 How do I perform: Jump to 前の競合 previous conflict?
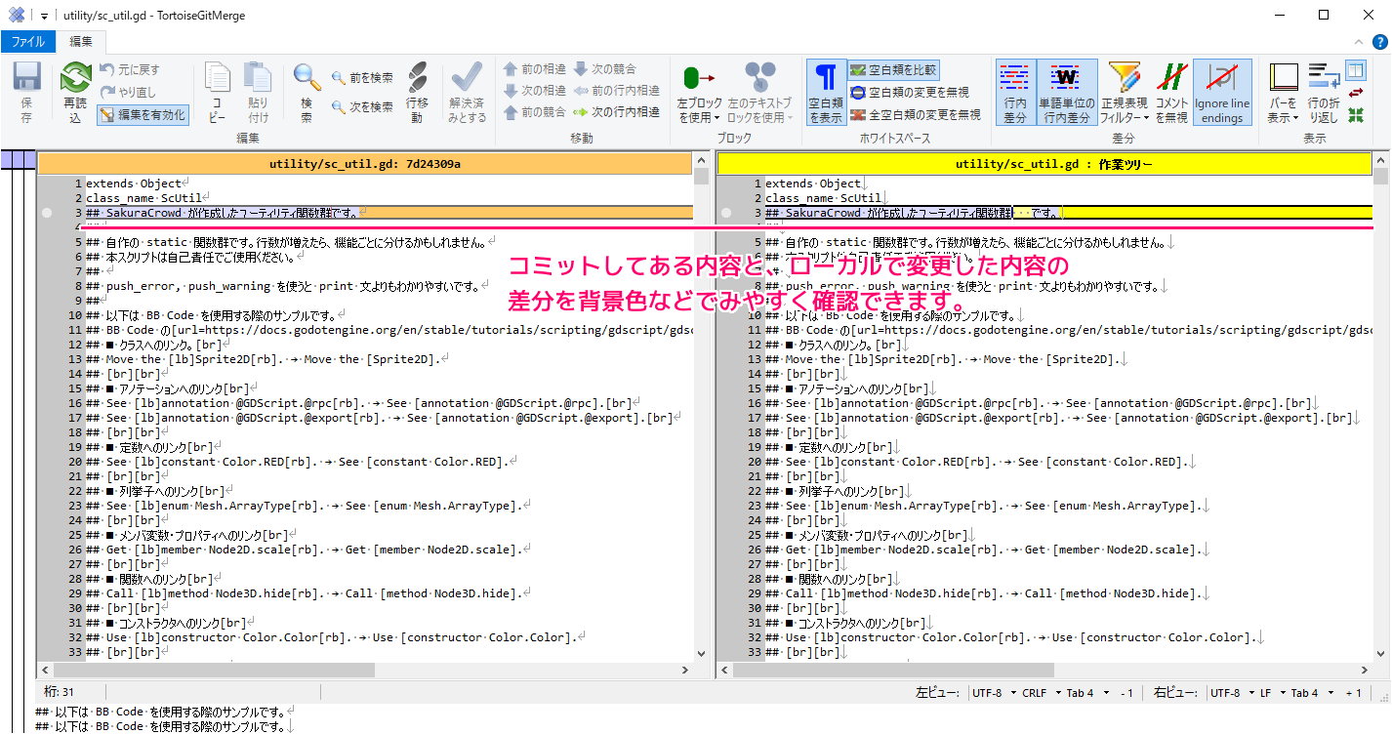(535, 112)
